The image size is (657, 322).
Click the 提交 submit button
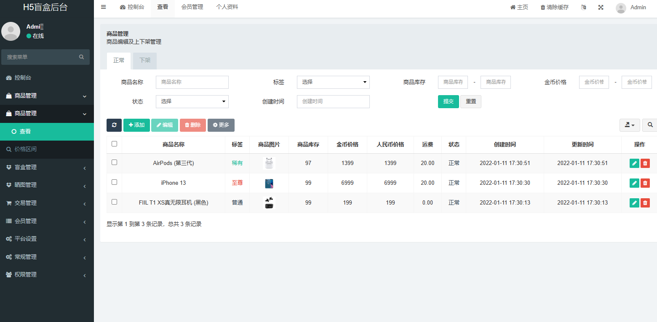(448, 101)
